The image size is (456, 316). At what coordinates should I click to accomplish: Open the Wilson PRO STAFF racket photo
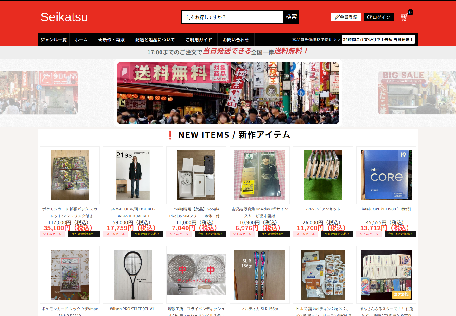pyautogui.click(x=133, y=275)
